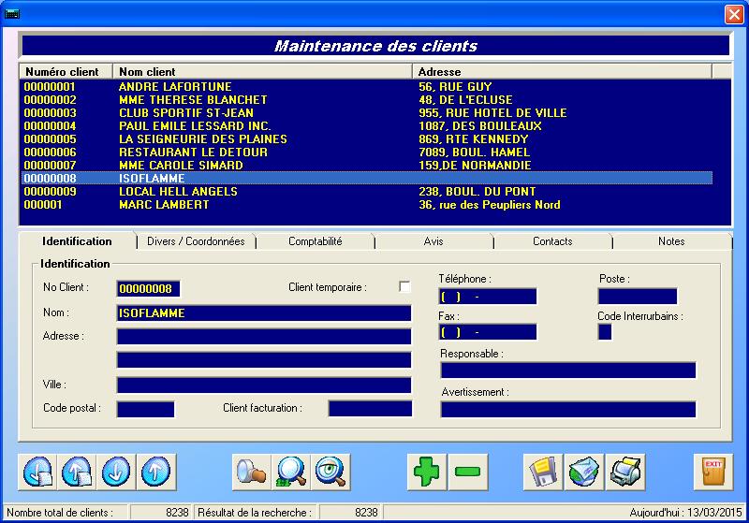Select the MARC LAMBERT row in list
This screenshot has width=749, height=523.
pos(162,205)
